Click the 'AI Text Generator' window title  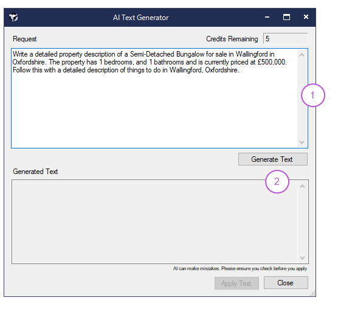(141, 18)
